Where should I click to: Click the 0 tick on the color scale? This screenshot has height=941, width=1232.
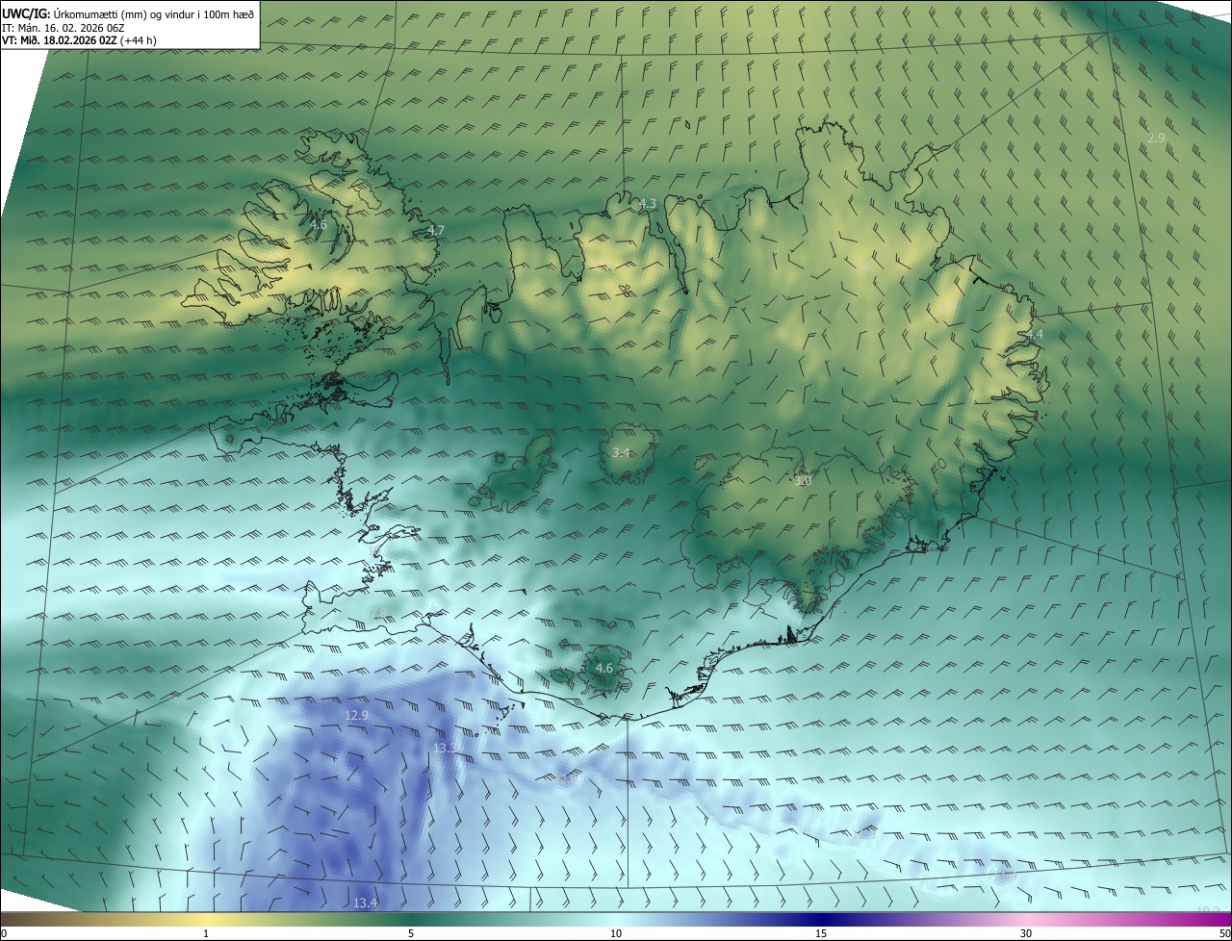[4, 933]
